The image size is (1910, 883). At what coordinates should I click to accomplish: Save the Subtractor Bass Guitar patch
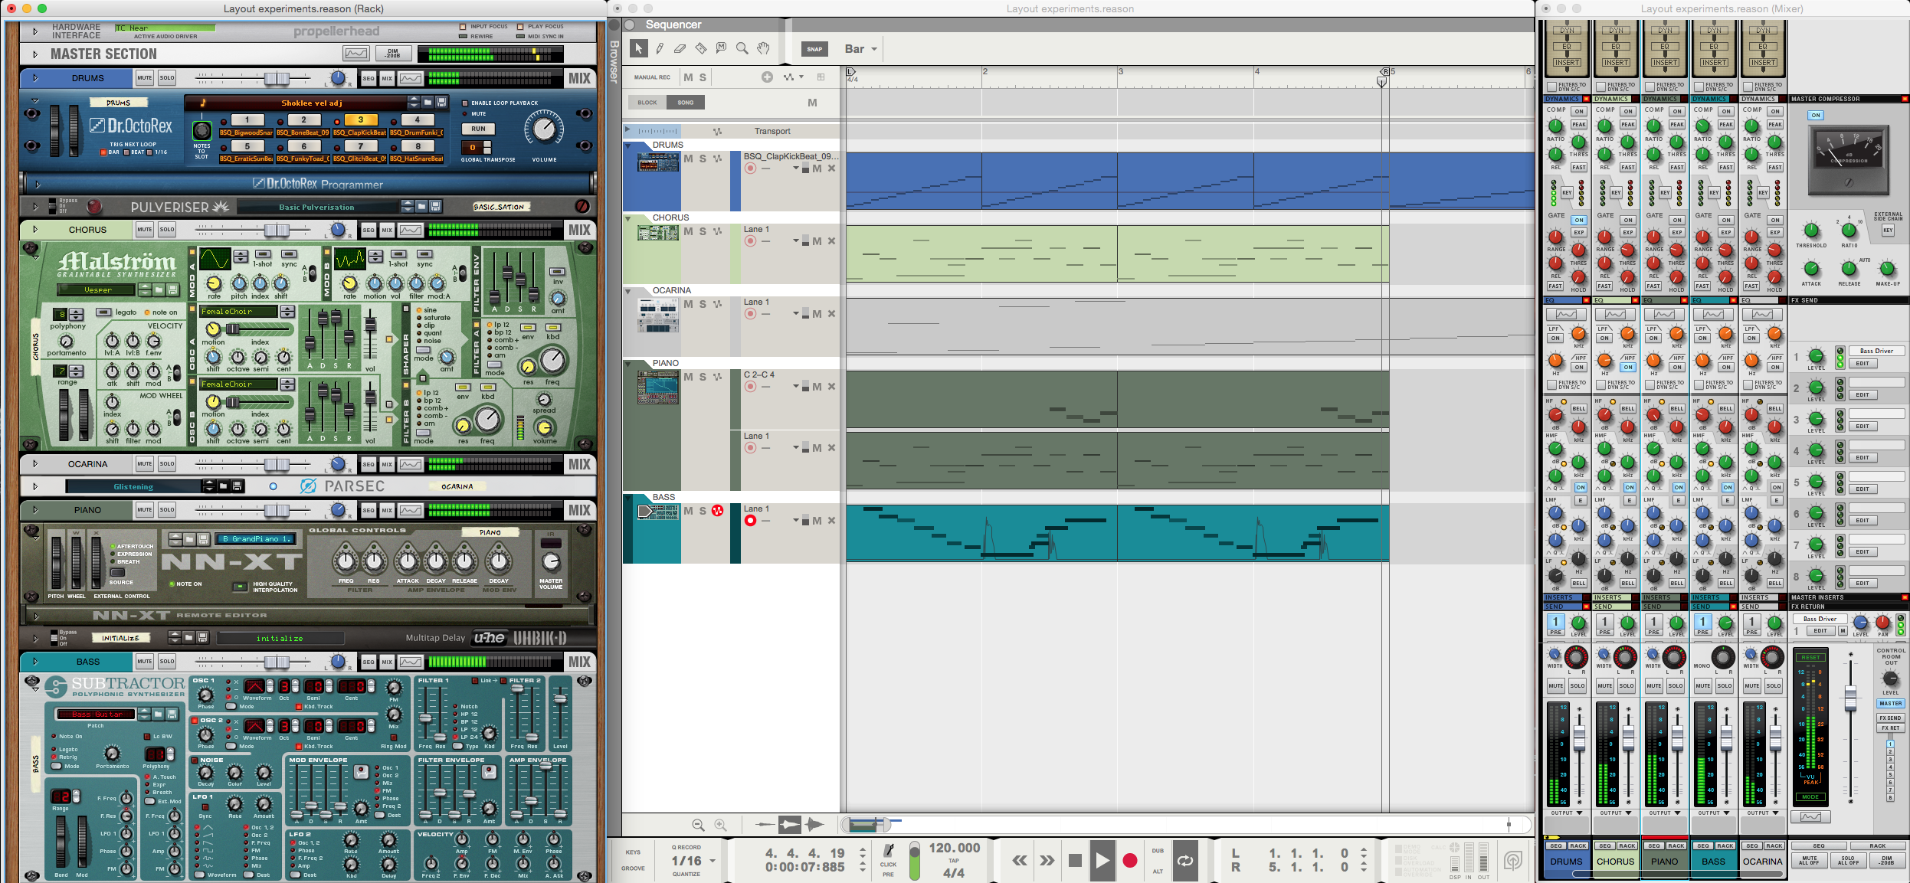[172, 714]
